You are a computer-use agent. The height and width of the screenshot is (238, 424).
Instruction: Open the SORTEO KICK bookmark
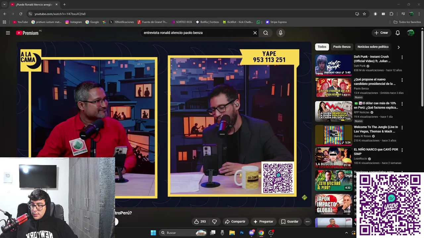pos(182,22)
